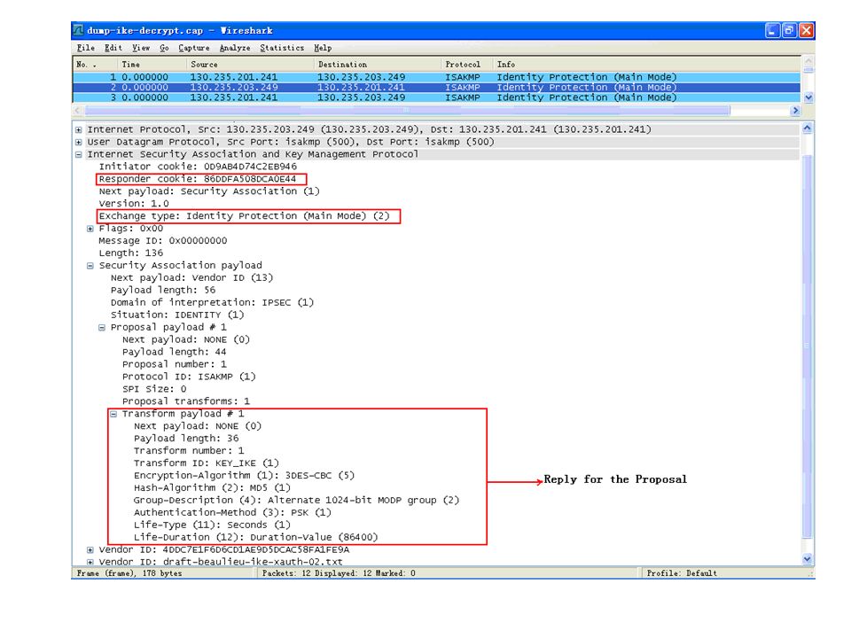The width and height of the screenshot is (851, 638).
Task: Select Domain of interpretation: IPSEC line
Action: point(212,303)
